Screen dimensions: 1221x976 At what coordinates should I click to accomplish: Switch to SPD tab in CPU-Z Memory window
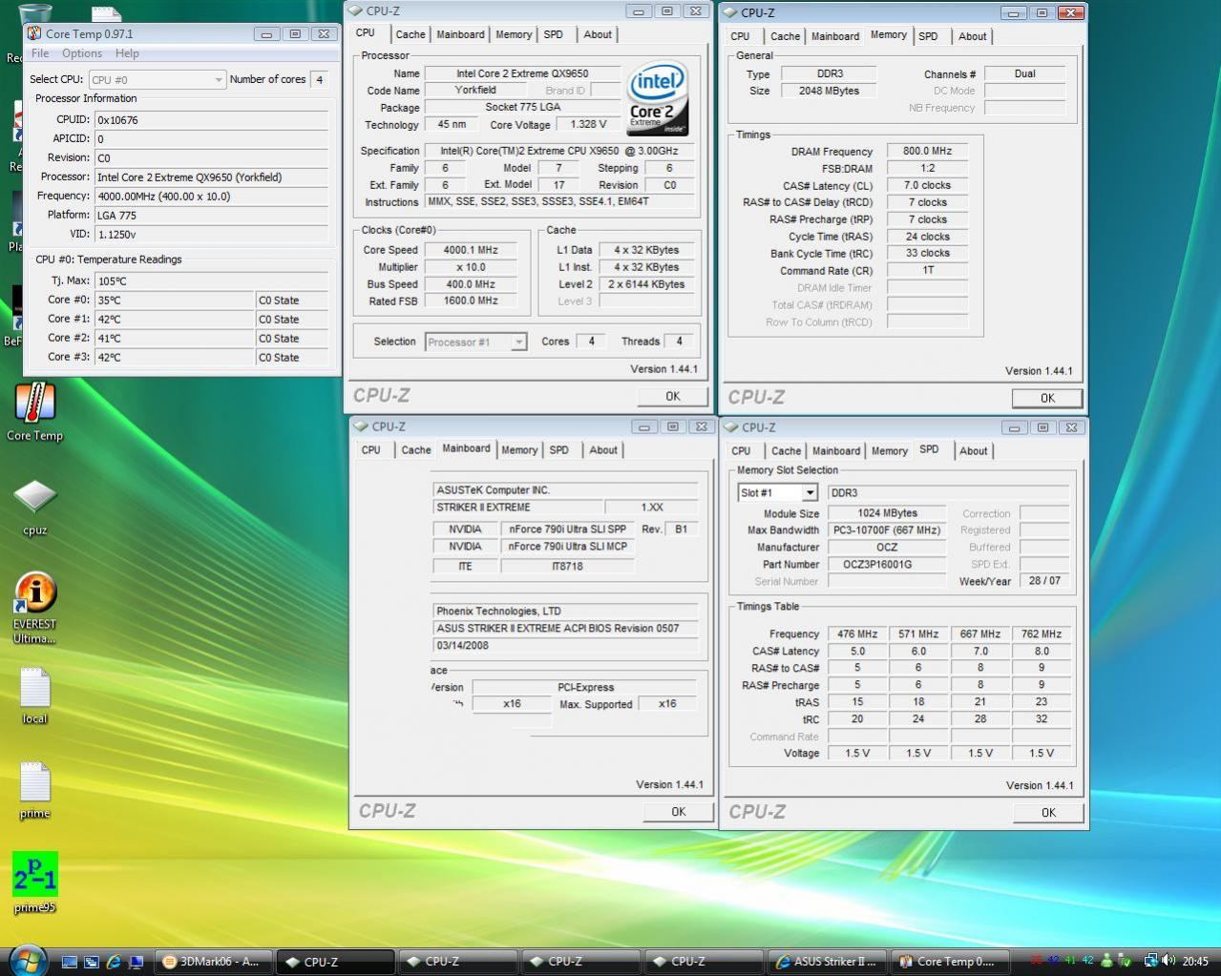928,36
